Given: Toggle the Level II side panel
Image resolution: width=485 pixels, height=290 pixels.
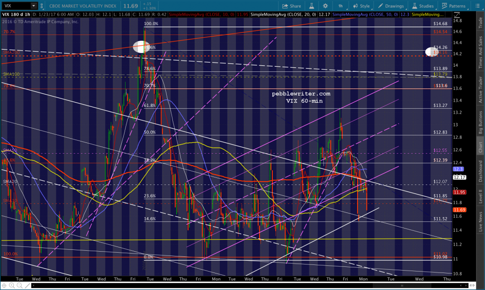Looking at the screenshot, I should pos(480,196).
